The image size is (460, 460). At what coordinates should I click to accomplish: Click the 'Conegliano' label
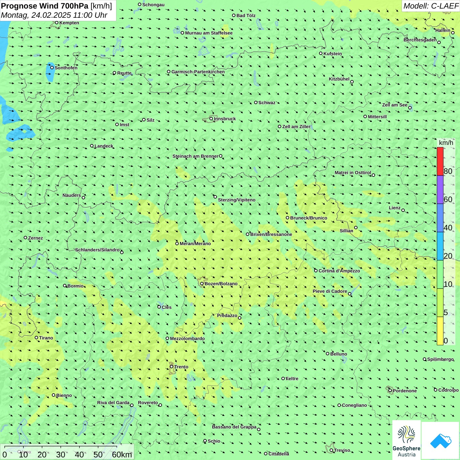click(x=354, y=405)
